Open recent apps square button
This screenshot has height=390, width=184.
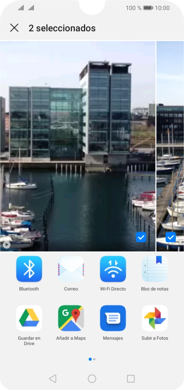131,379
